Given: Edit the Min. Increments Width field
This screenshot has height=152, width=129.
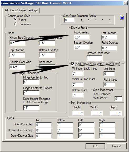Looking at the screenshot, I should [97, 113].
